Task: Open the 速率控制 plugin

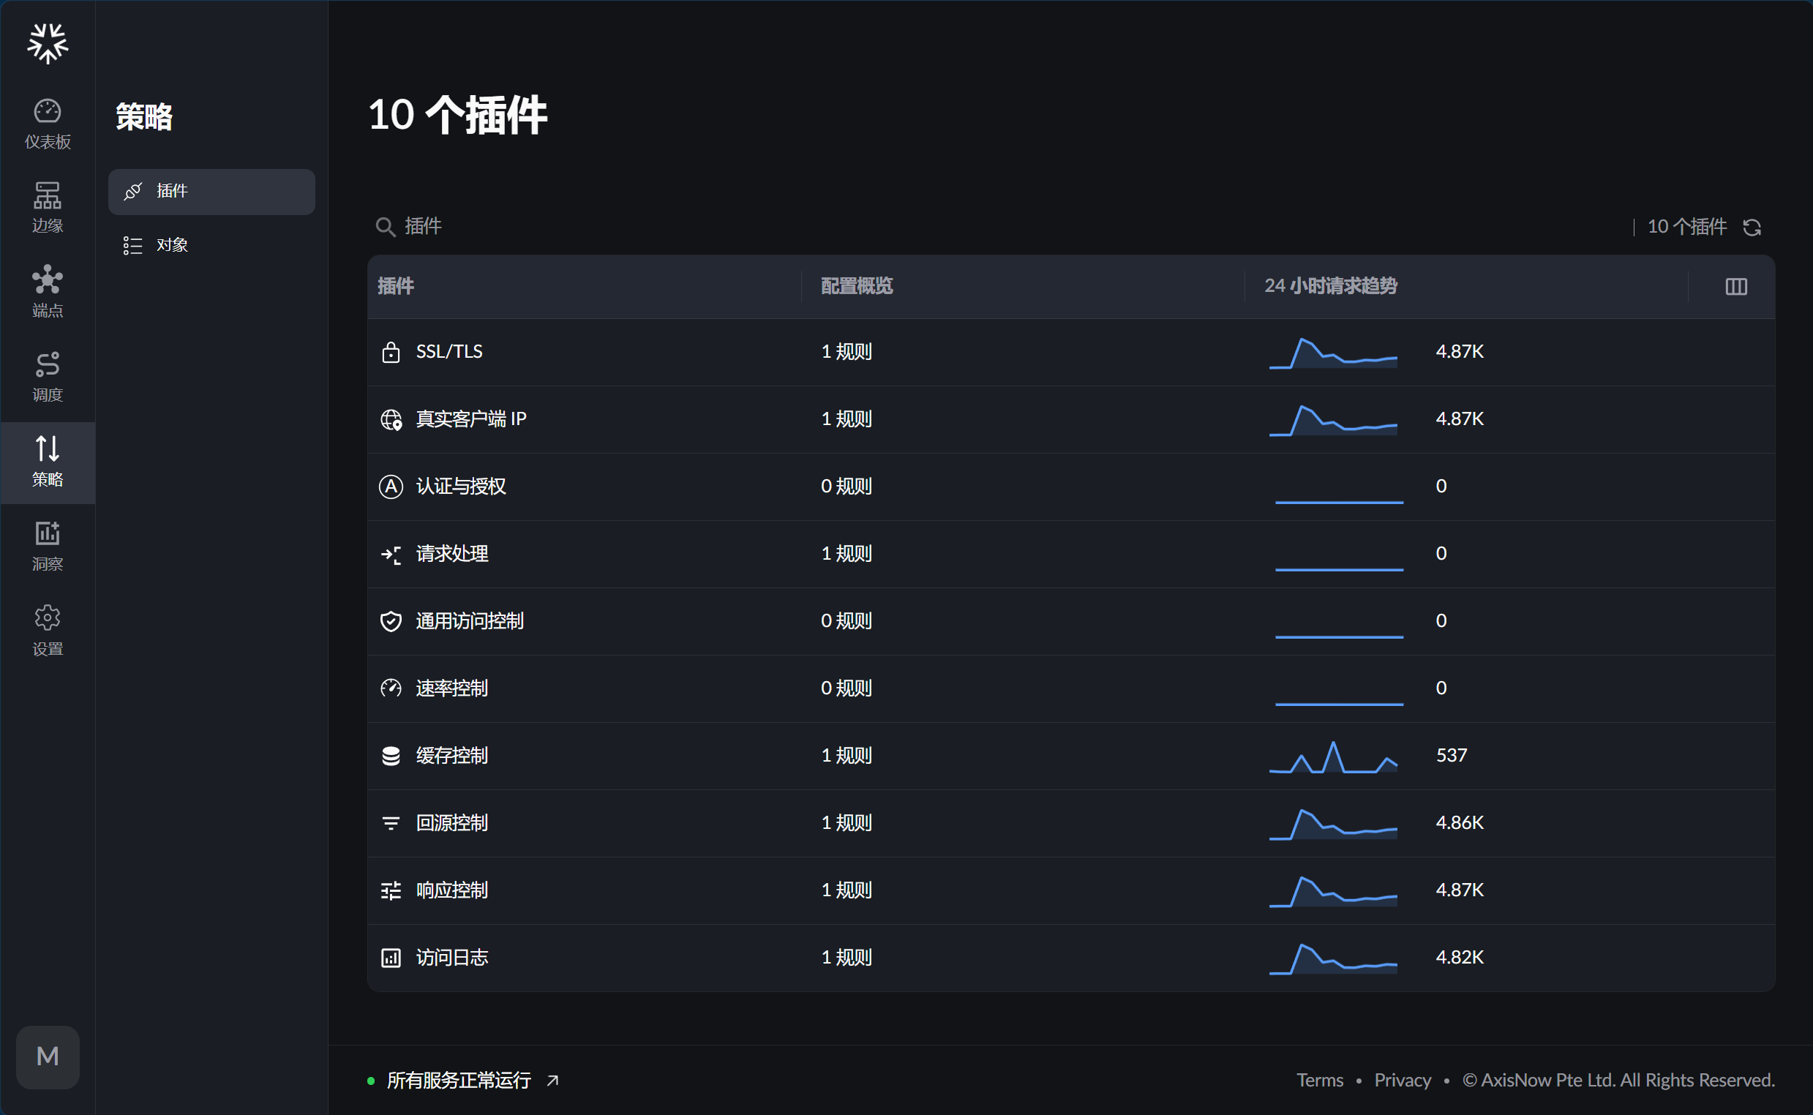Action: pyautogui.click(x=452, y=688)
